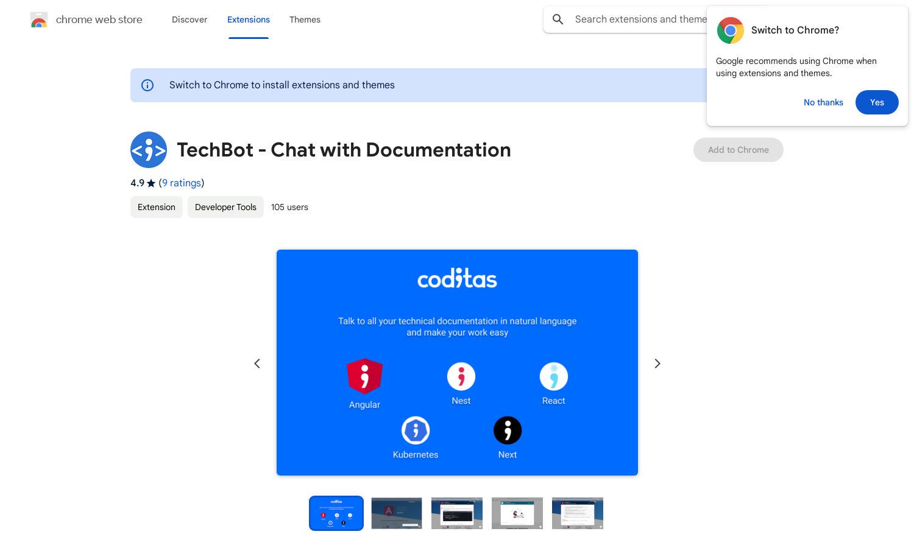The width and height of the screenshot is (914, 548).
Task: Click the coditas logo in the slide
Action: (457, 279)
